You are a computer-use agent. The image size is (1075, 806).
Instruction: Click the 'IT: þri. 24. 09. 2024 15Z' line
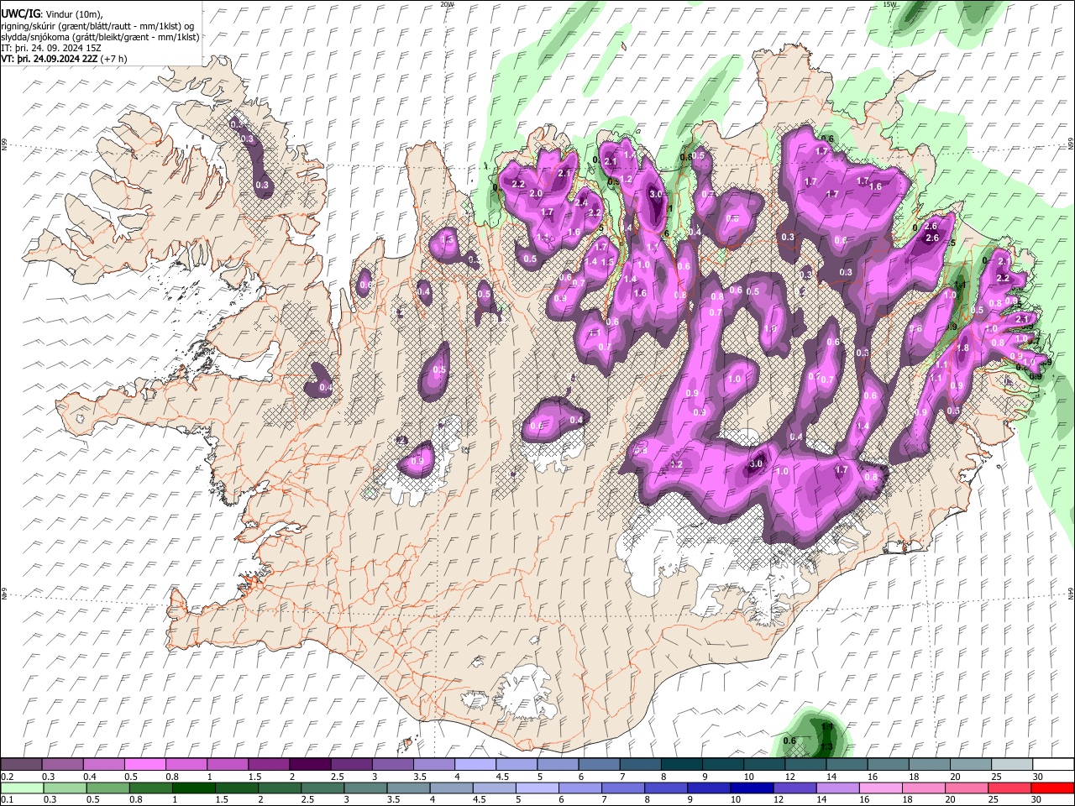pyautogui.click(x=52, y=47)
